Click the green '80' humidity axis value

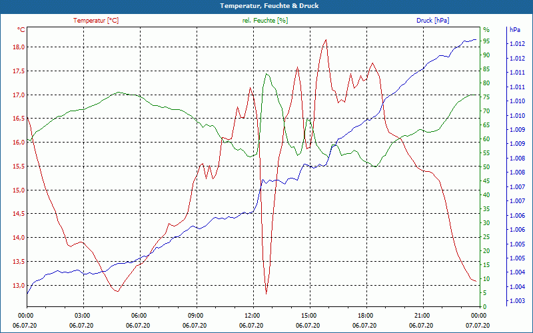tap(486, 83)
